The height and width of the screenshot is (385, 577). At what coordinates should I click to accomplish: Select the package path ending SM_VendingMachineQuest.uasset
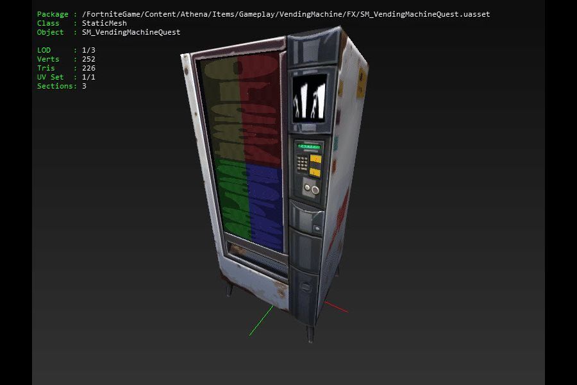click(286, 14)
